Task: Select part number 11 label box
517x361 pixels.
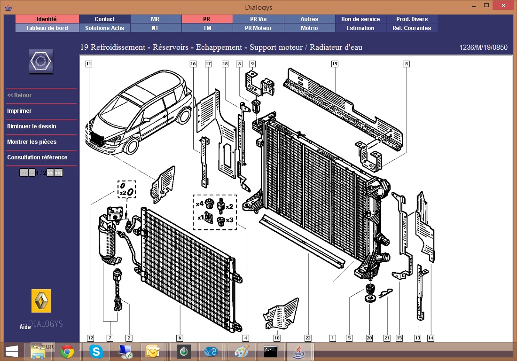Action: (89, 64)
